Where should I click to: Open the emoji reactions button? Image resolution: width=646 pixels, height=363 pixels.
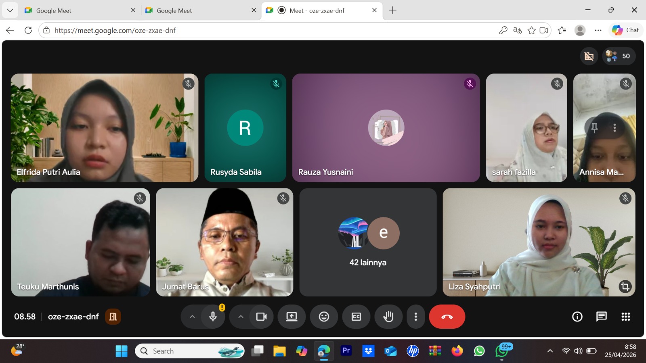tap(324, 317)
